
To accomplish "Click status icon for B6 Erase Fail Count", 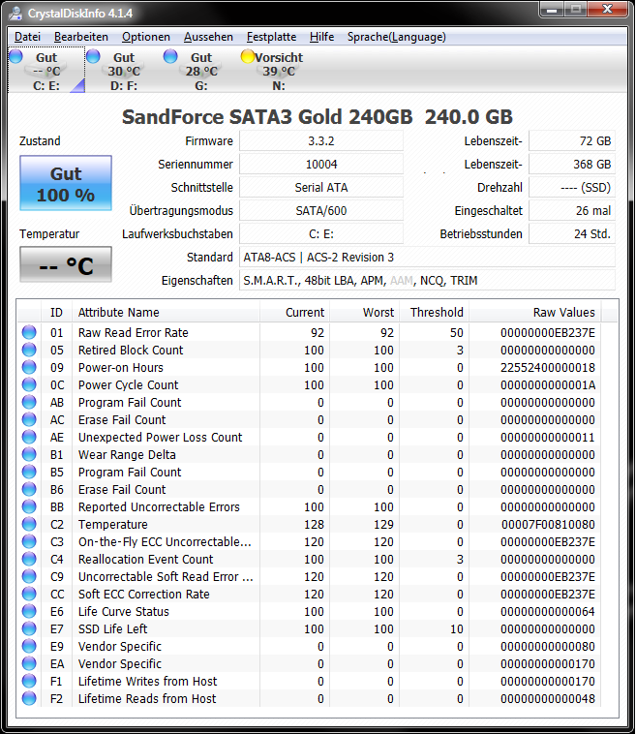I will click(x=29, y=489).
